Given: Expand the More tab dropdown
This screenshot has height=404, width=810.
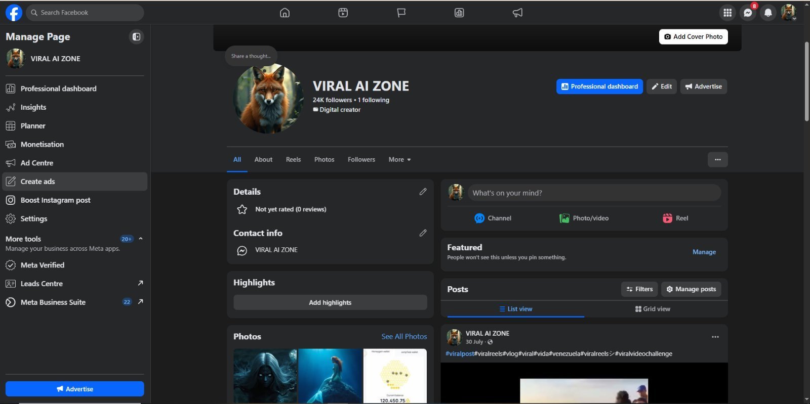Looking at the screenshot, I should point(399,160).
